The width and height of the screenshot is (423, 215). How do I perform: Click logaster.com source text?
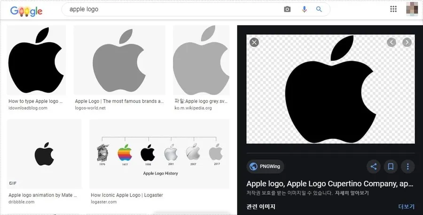tap(103, 202)
